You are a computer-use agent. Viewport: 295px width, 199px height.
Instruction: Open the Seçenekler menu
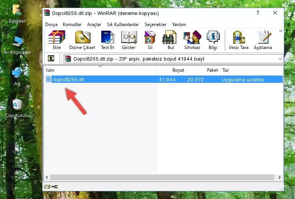pos(155,25)
